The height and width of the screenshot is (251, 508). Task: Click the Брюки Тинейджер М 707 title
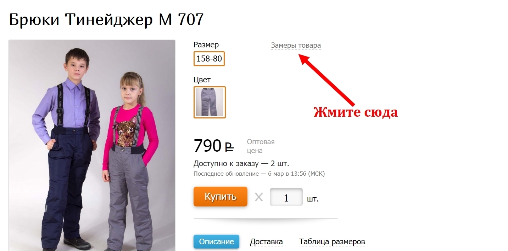(x=106, y=19)
